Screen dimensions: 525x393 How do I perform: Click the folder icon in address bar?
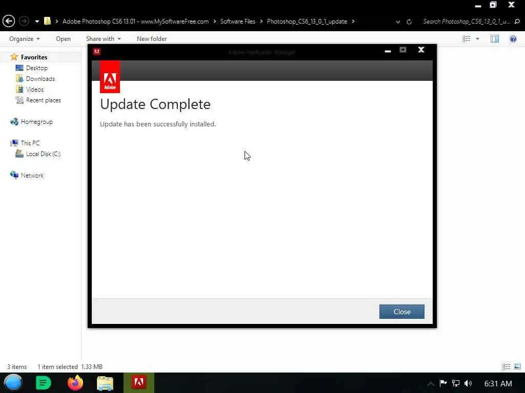point(47,21)
